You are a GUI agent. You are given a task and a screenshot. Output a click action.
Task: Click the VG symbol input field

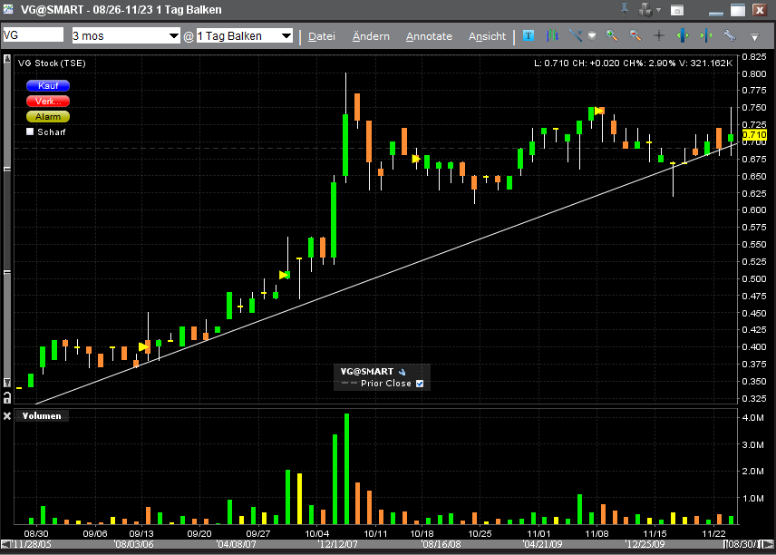tap(34, 35)
